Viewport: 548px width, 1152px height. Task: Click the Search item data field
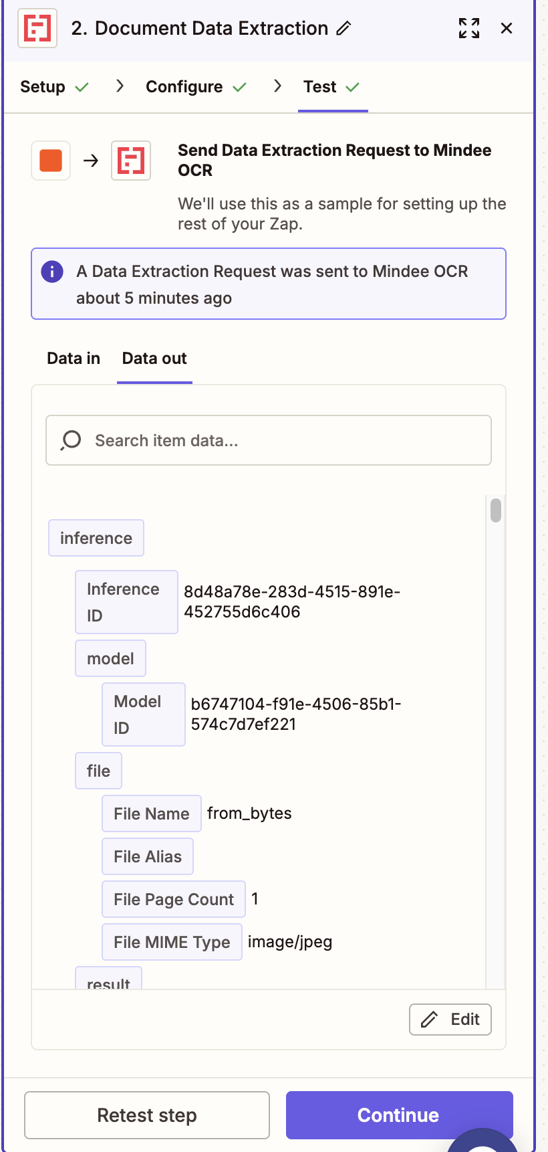click(x=269, y=440)
